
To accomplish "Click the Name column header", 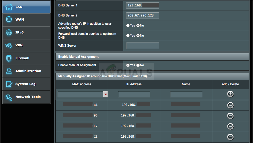I will pos(186,84).
